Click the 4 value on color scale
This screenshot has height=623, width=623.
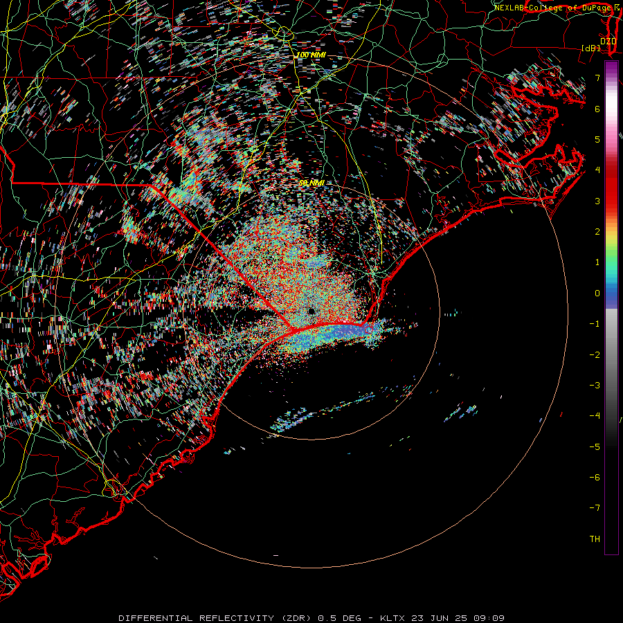point(597,170)
